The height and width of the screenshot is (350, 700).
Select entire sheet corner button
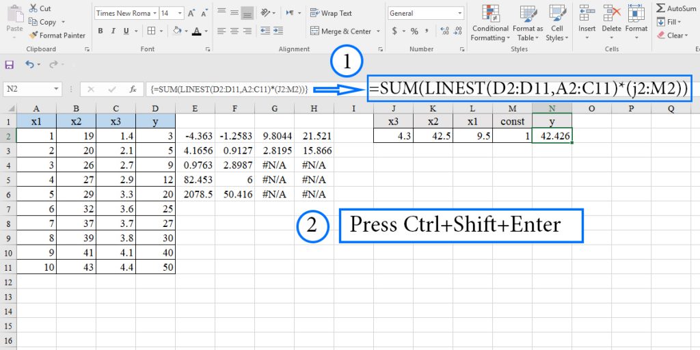point(10,109)
